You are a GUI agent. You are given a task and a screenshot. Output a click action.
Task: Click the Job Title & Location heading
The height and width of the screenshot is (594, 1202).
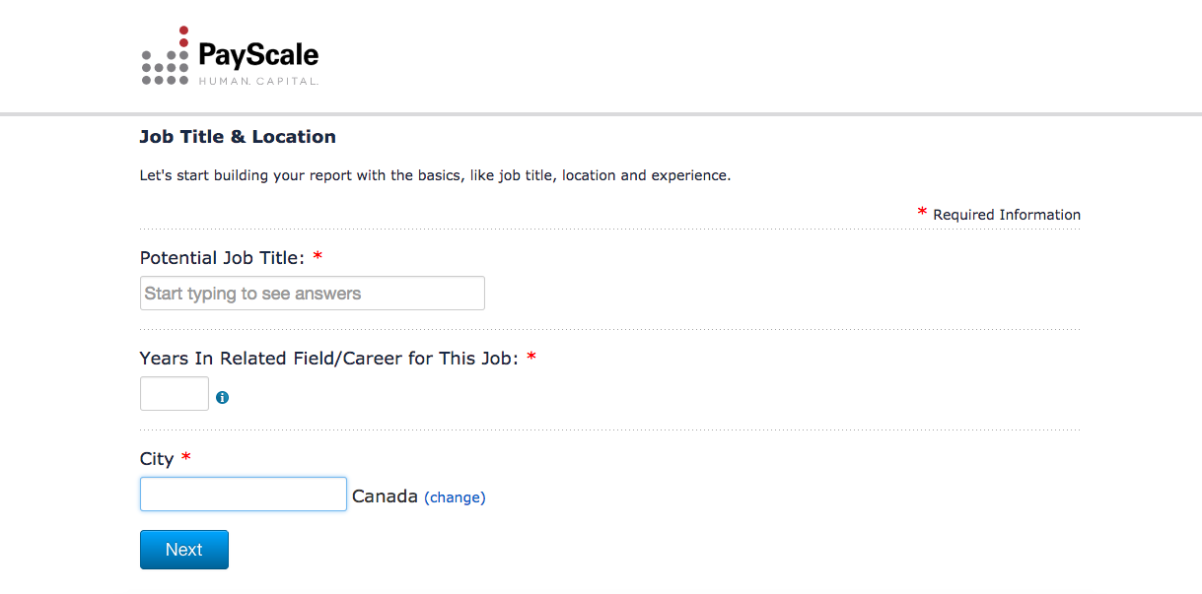pos(237,136)
